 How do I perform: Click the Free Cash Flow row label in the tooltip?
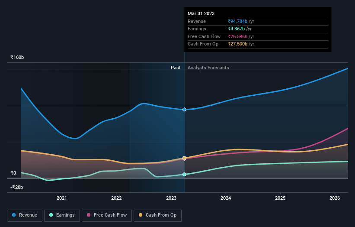click(204, 36)
